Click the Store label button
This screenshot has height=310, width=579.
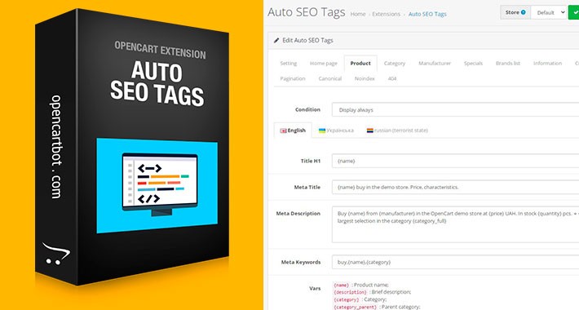coord(515,12)
